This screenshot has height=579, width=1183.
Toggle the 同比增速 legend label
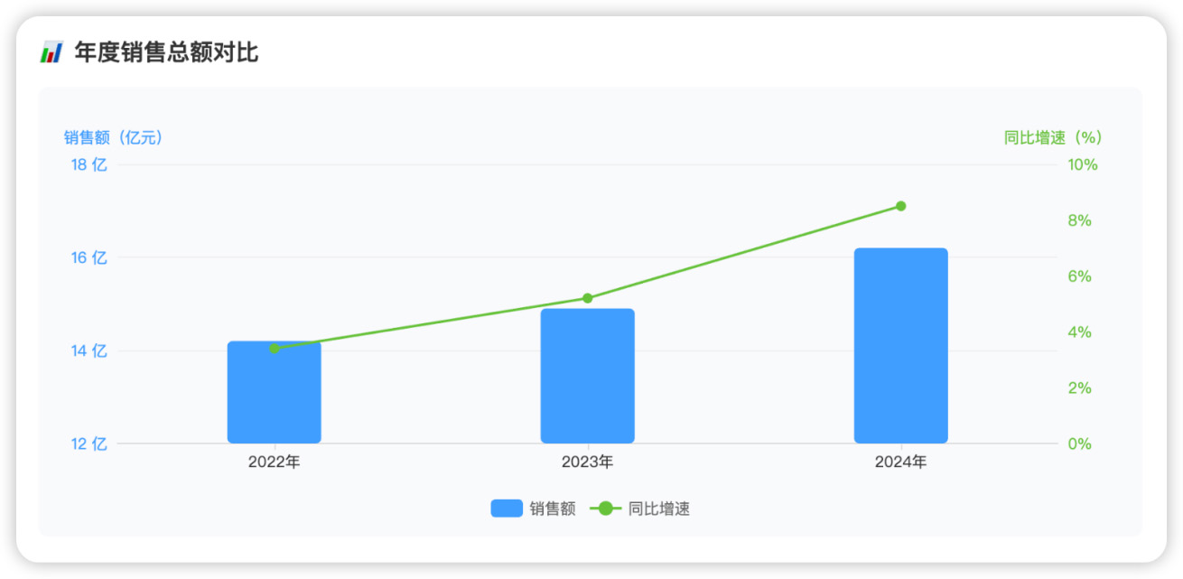tap(659, 509)
